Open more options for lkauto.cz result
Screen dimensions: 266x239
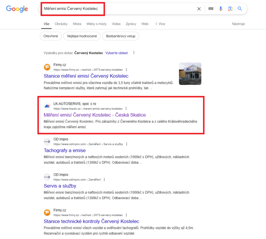(126, 108)
